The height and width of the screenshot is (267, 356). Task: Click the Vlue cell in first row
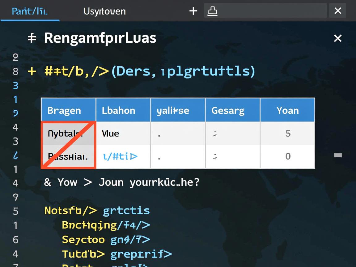coord(110,133)
